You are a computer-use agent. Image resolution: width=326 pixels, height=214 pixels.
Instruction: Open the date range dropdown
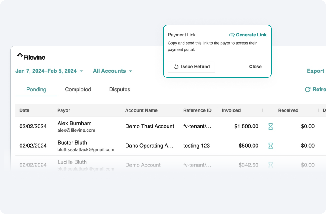coord(46,71)
